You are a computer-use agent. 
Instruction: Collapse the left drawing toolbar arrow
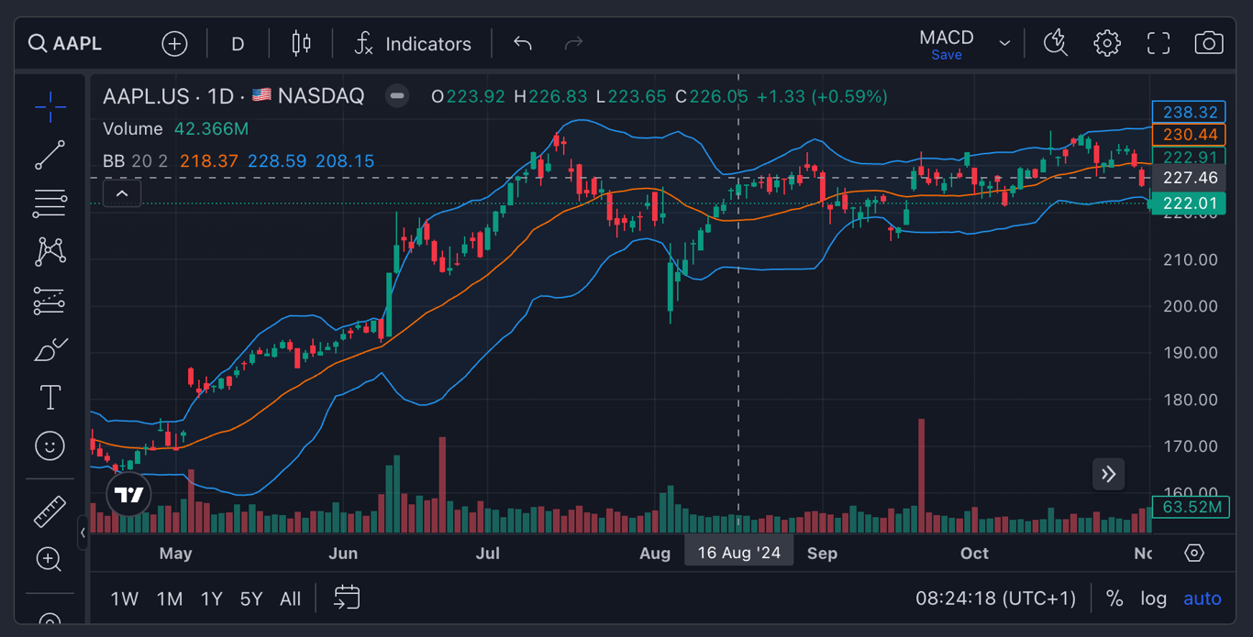(83, 532)
